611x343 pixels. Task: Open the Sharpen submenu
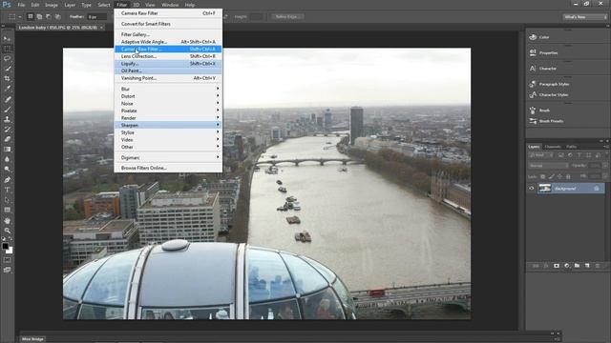click(168, 125)
